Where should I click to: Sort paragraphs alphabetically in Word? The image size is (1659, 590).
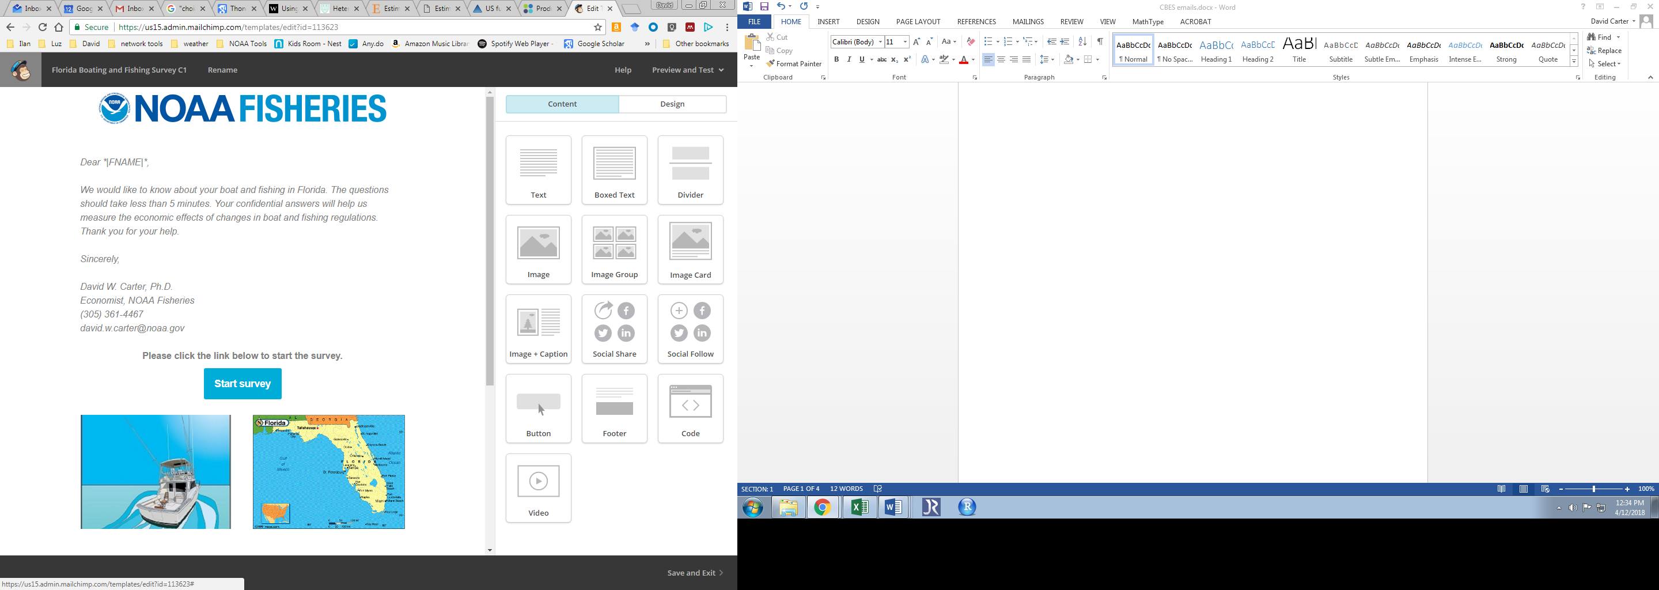pyautogui.click(x=1082, y=42)
